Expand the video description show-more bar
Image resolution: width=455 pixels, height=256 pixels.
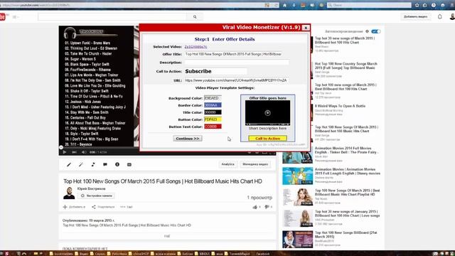[x=168, y=236]
